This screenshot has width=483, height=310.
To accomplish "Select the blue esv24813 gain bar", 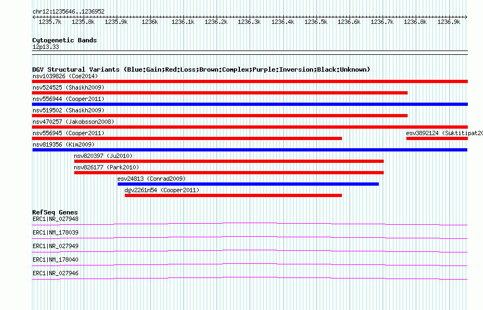I will (248, 184).
